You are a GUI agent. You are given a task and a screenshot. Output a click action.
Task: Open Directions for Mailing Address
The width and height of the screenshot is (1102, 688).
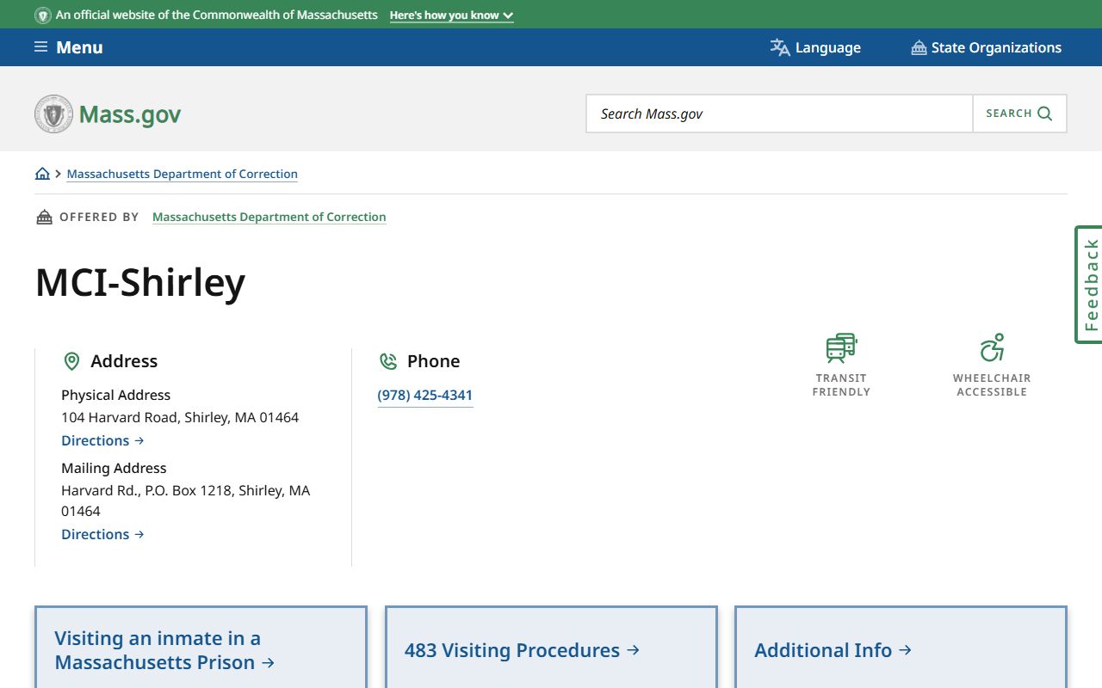click(102, 534)
